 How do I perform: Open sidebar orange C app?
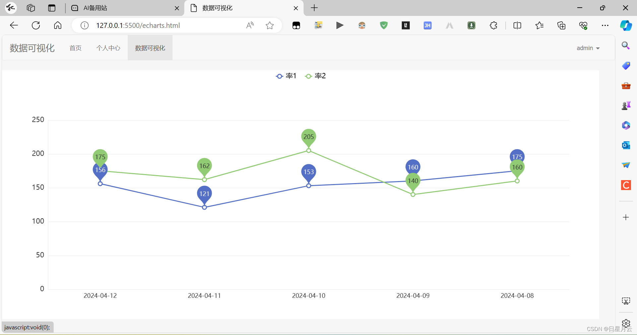coord(626,185)
